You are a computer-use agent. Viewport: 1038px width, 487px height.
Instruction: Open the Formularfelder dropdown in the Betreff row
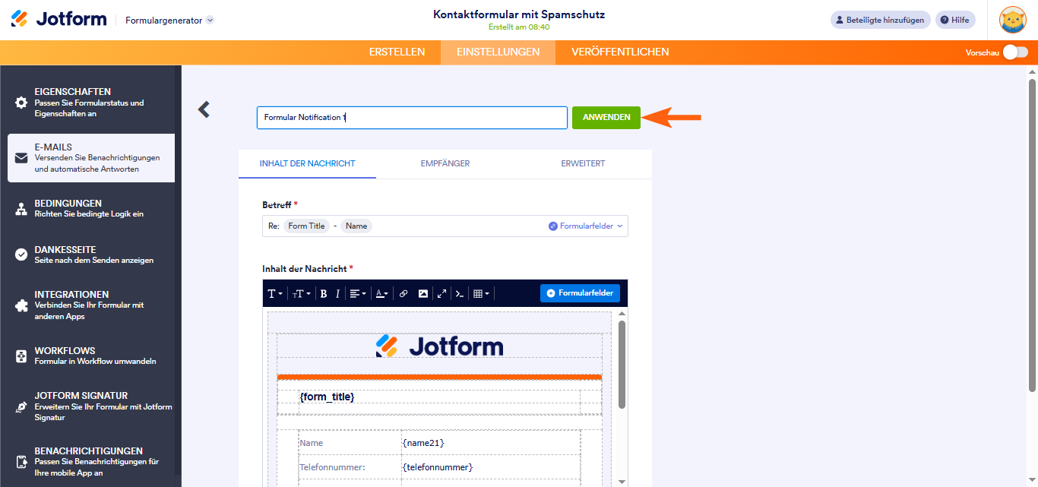pyautogui.click(x=585, y=226)
